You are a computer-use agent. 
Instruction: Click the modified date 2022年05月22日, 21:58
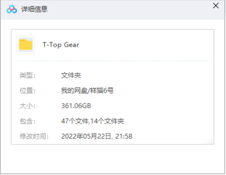97,136
